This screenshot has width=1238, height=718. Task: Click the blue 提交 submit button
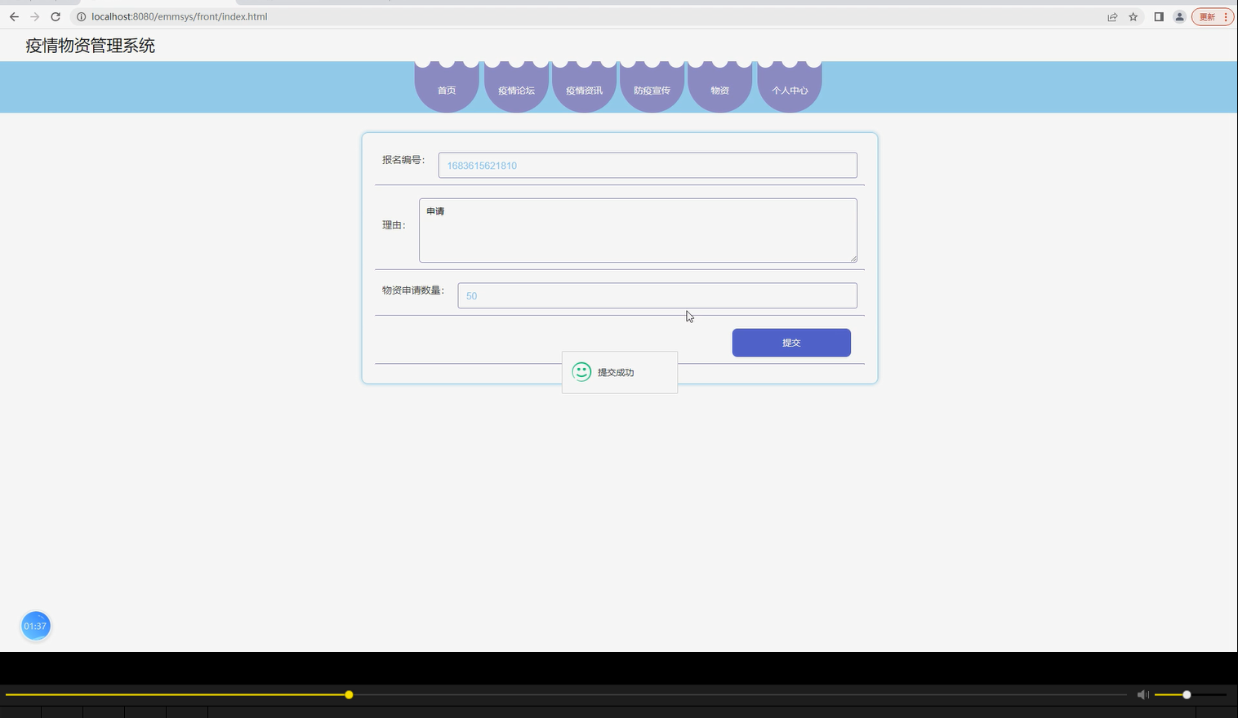[x=791, y=343]
